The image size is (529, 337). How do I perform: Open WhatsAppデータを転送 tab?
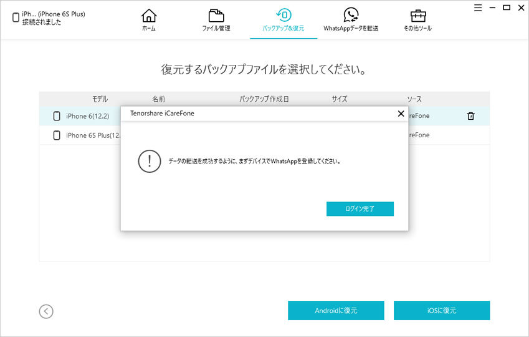point(351,20)
